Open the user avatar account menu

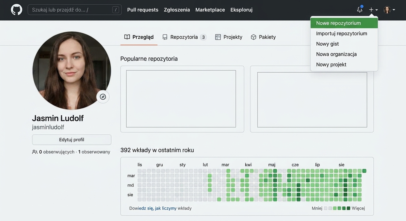coord(389,10)
